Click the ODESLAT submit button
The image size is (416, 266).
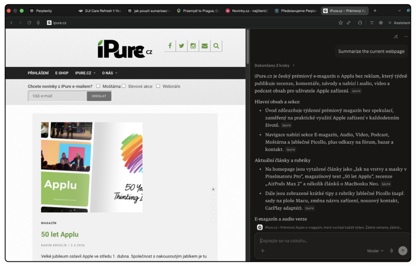tap(99, 96)
